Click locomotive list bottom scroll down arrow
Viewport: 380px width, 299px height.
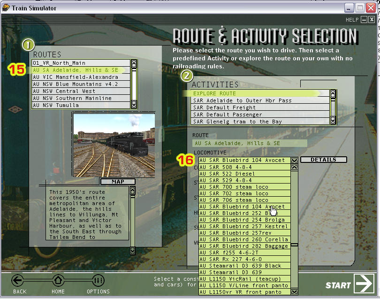(x=294, y=291)
